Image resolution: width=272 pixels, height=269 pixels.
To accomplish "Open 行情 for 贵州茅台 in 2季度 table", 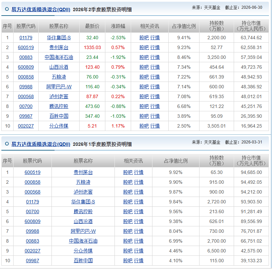I will point(155,47).
